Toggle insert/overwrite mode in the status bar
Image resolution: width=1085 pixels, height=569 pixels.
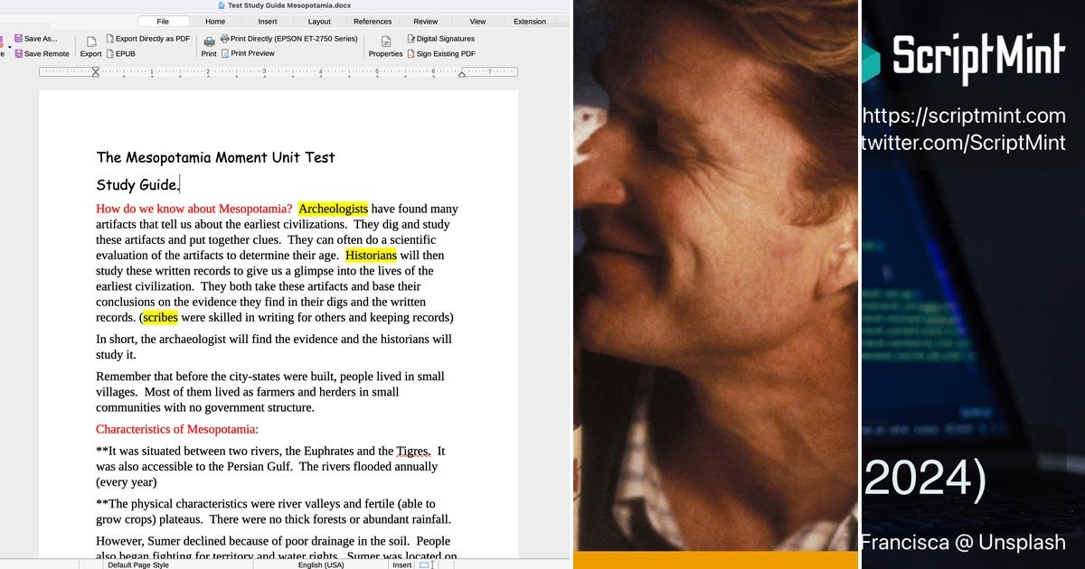click(x=401, y=564)
